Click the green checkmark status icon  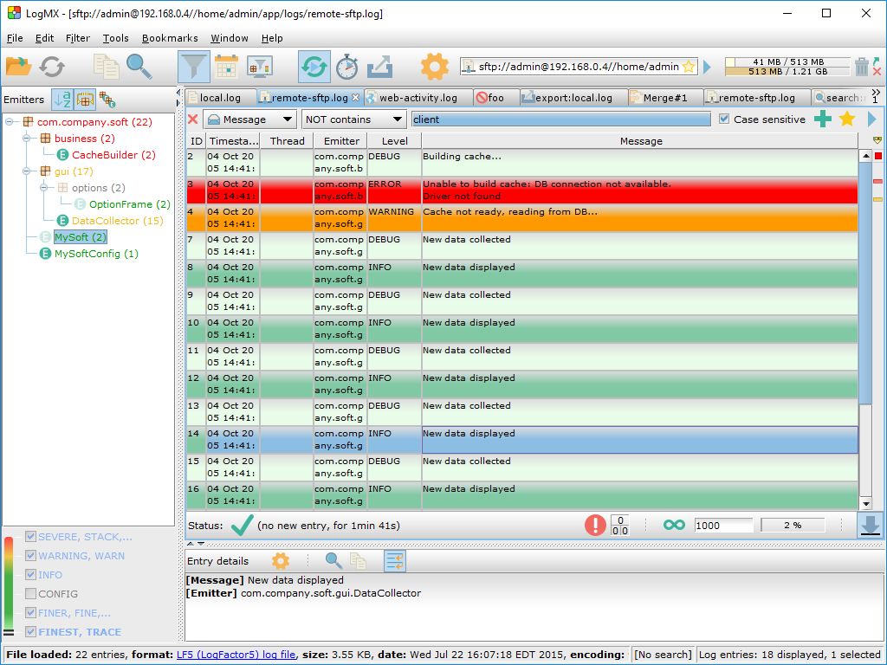click(242, 526)
